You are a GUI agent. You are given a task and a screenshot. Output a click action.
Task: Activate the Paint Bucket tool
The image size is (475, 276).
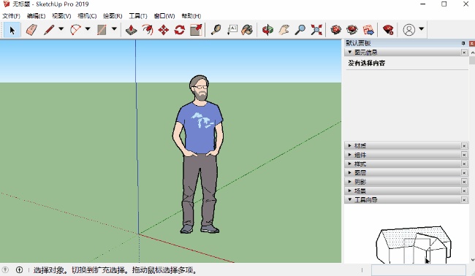pos(248,30)
